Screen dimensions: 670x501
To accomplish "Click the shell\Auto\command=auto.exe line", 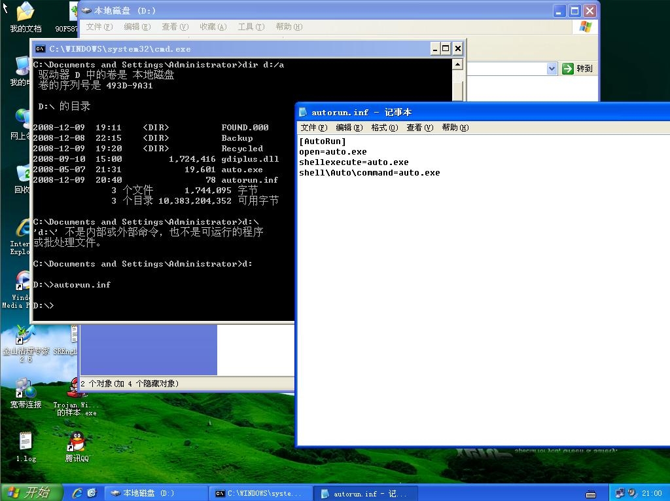I will 370,173.
